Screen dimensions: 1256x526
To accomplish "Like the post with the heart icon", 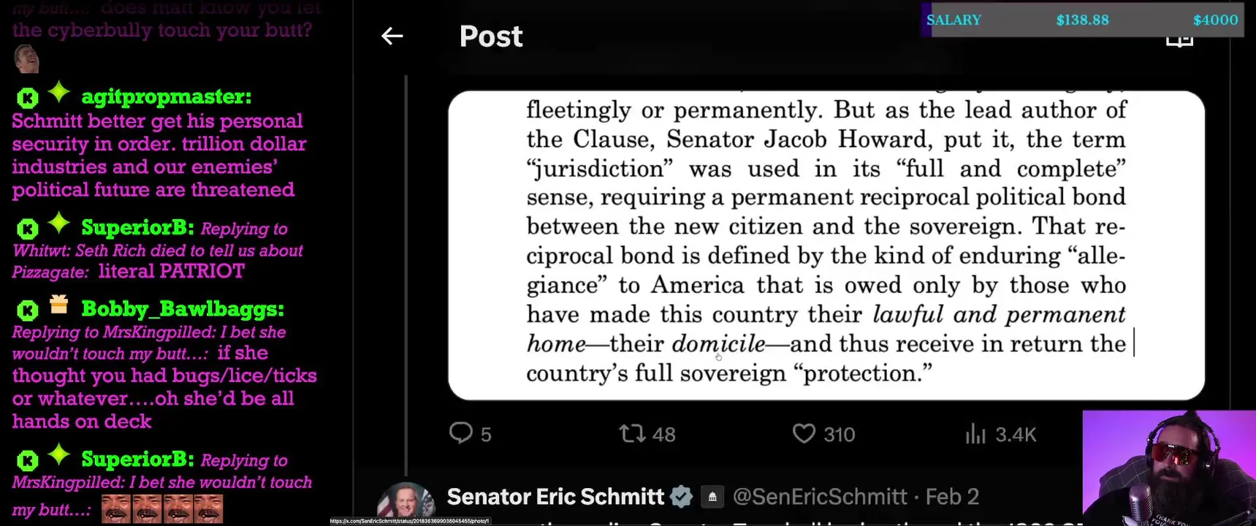I will [x=804, y=434].
